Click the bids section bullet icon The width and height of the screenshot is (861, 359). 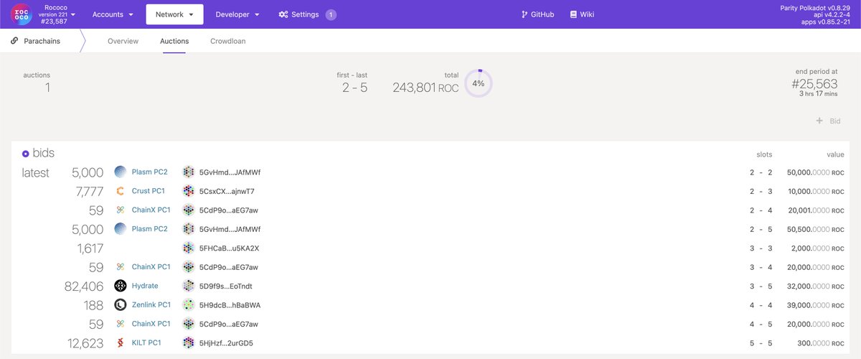26,154
